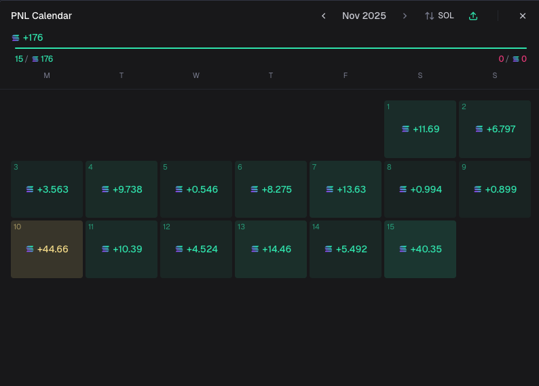
Task: Select day 11 cell with +10.39
Action: tap(122, 250)
